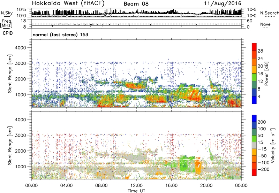Click the '200' tick on the Velocity color bar
The height and width of the screenshot is (193, 279).
(262, 122)
